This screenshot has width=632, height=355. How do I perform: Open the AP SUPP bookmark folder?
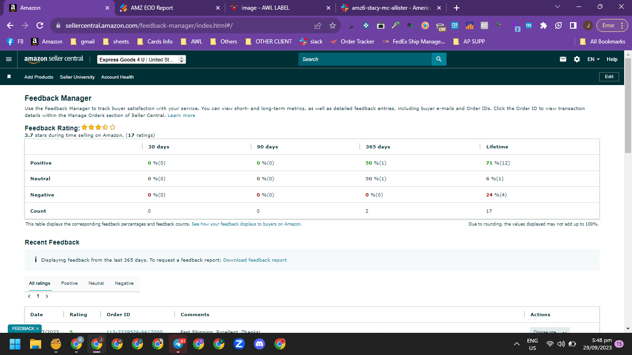pyautogui.click(x=468, y=41)
